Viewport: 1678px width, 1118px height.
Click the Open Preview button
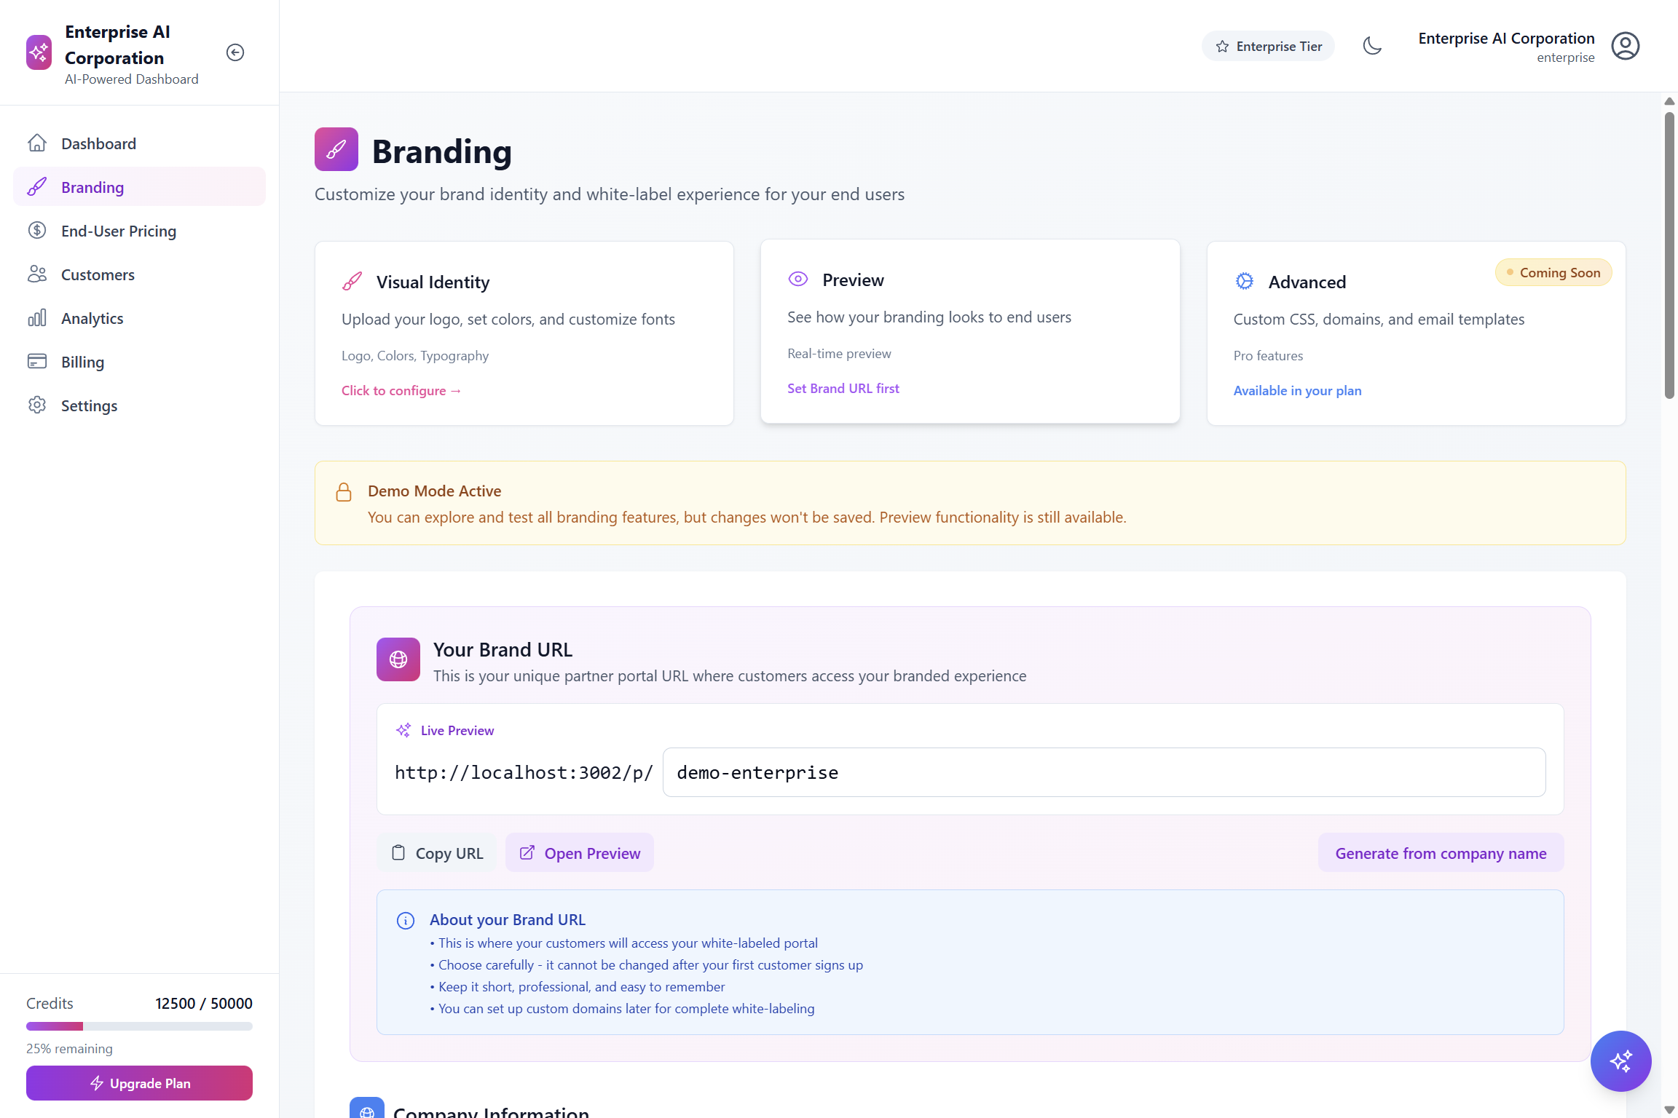[x=580, y=853]
